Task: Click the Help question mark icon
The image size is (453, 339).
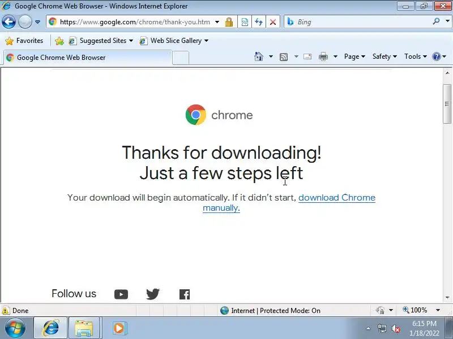Action: (436, 56)
